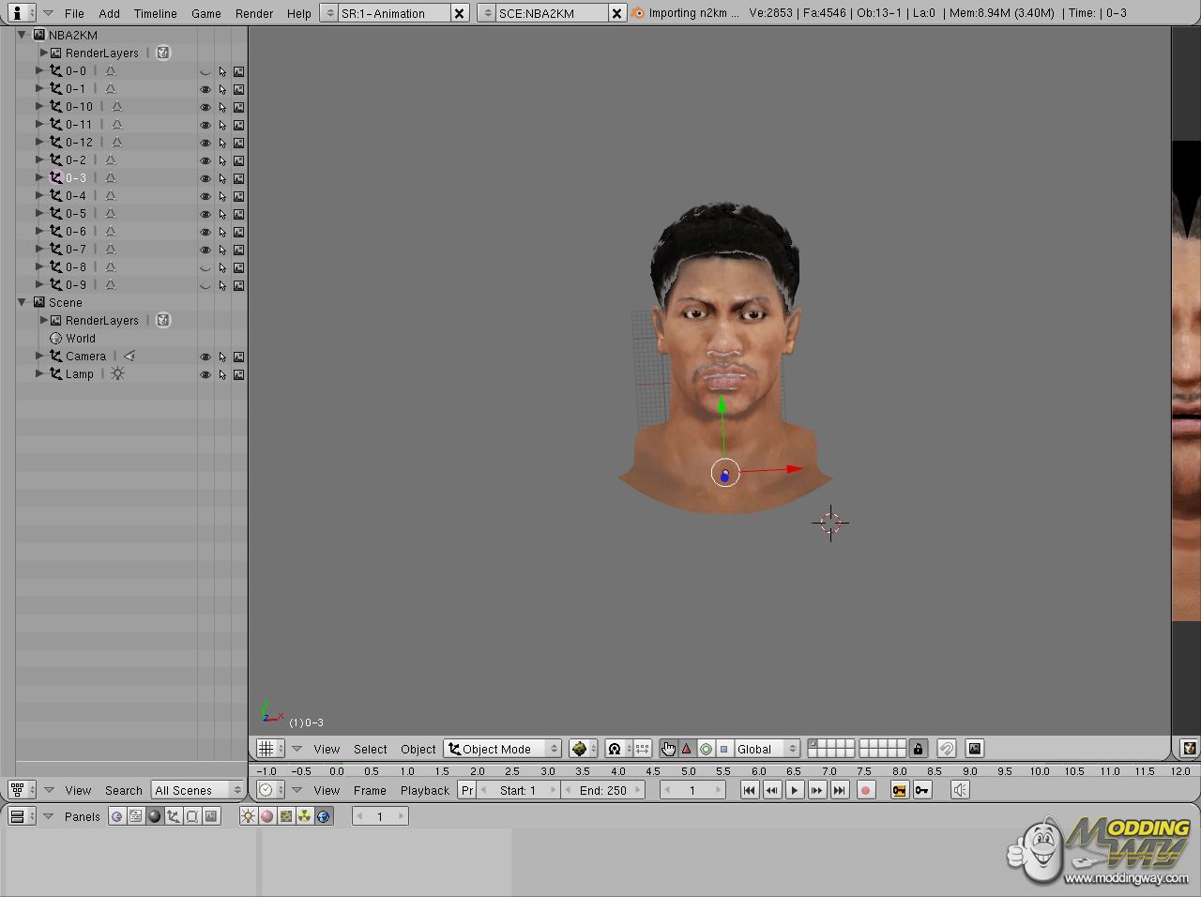Open the Timeline menu in top bar
The height and width of the screenshot is (897, 1201).
(x=155, y=13)
